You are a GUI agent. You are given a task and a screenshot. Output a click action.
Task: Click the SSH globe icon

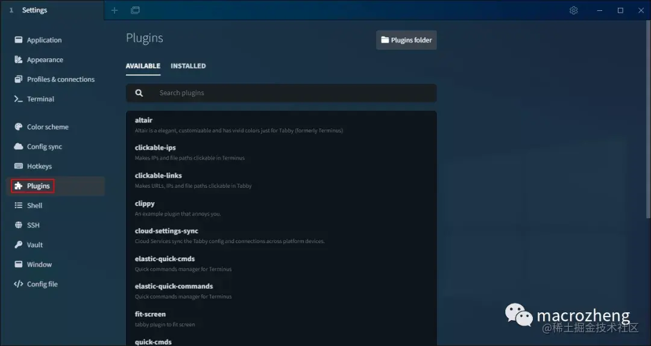[x=18, y=225]
